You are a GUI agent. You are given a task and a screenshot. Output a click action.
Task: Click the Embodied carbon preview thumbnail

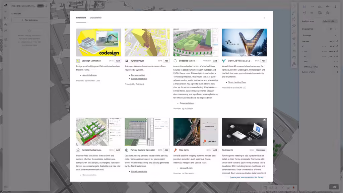[x=196, y=43]
